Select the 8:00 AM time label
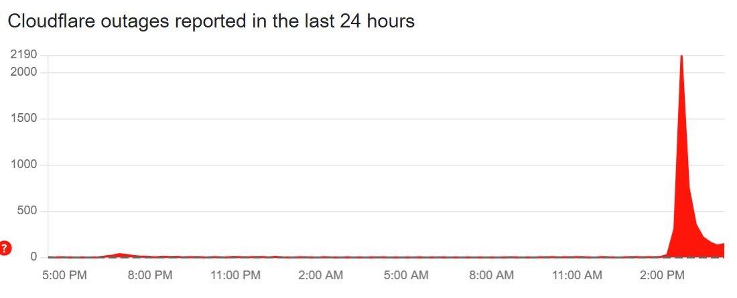Screen dimensions: 737x298 [x=492, y=275]
